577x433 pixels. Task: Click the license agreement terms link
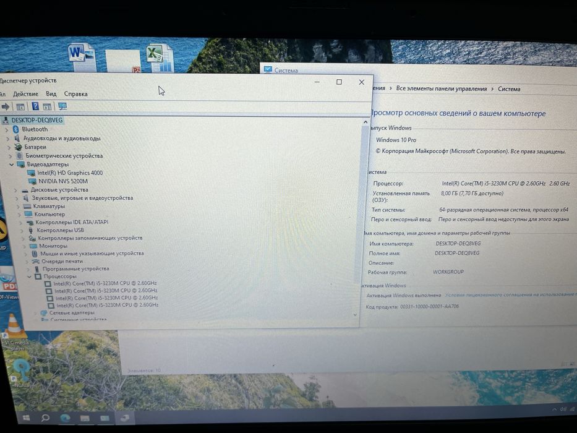point(511,294)
